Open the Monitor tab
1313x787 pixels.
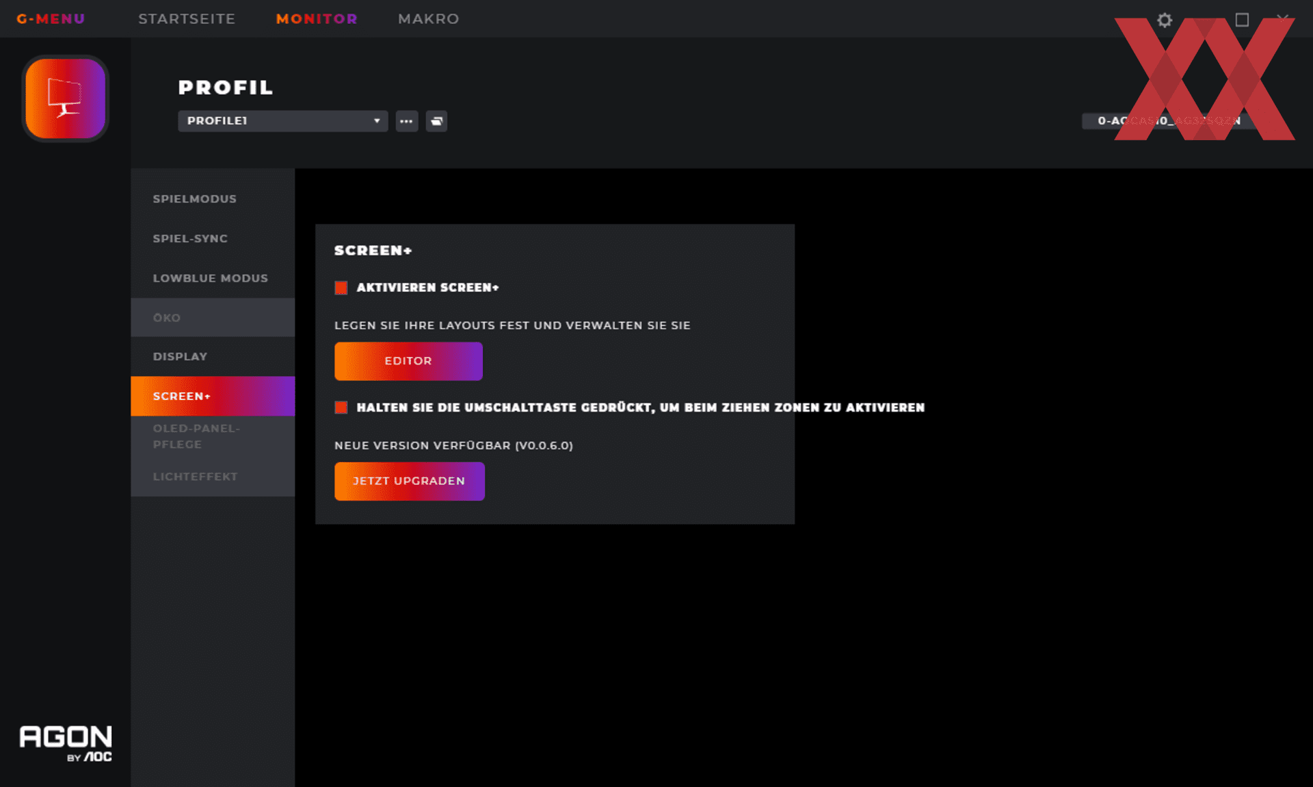click(x=317, y=19)
